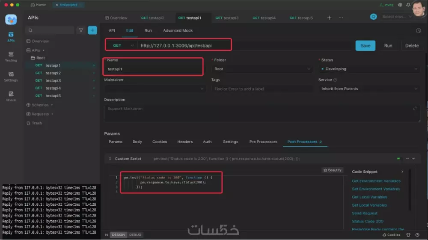Switch to DEBUG mode
Viewport: 428px width, 240px height.
pos(135,235)
